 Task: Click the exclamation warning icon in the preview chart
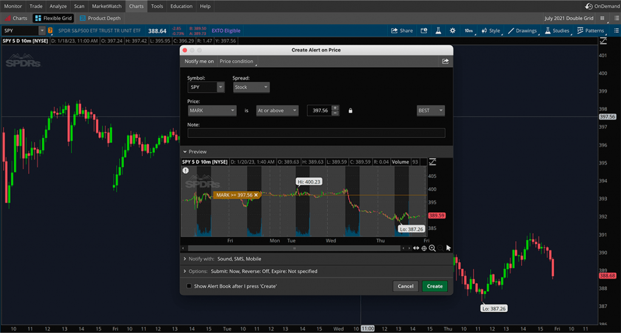pyautogui.click(x=186, y=171)
